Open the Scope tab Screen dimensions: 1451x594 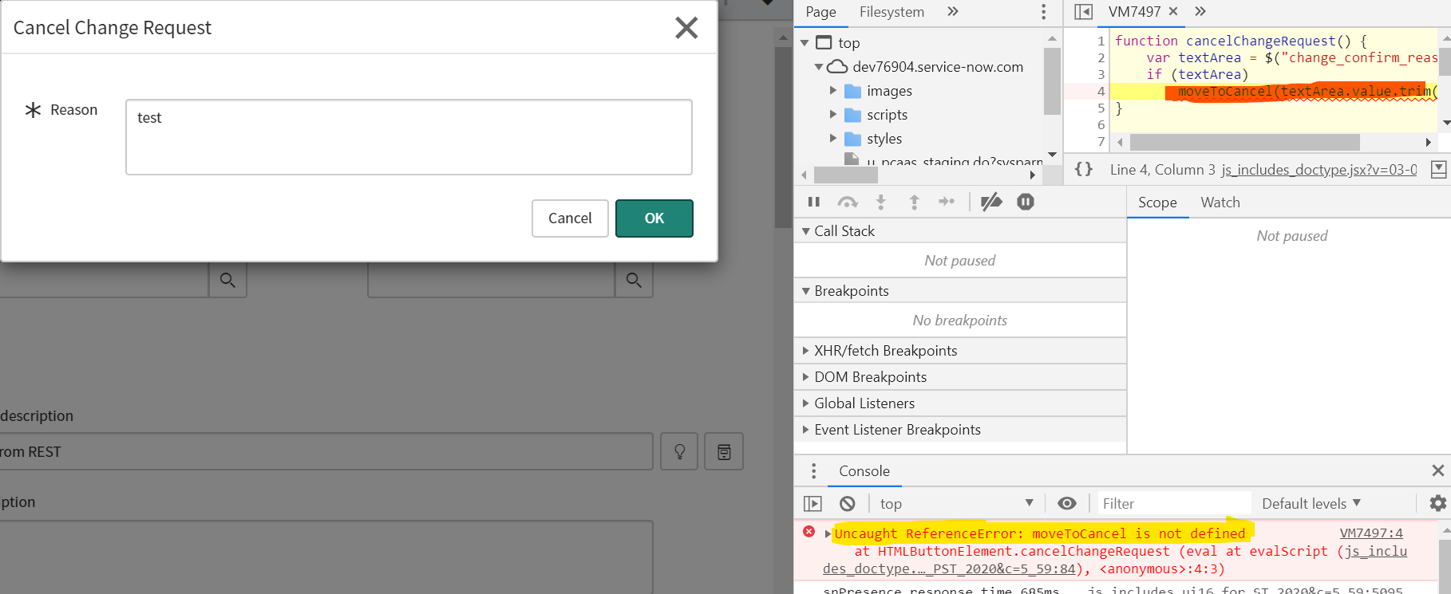tap(1157, 203)
